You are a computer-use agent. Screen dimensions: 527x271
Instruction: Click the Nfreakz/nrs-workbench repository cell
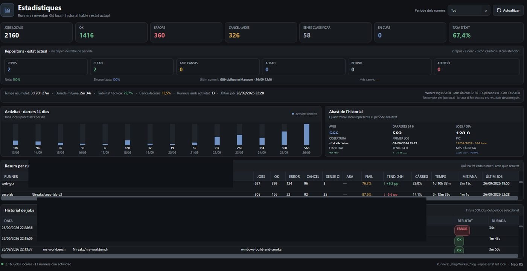coord(90,250)
